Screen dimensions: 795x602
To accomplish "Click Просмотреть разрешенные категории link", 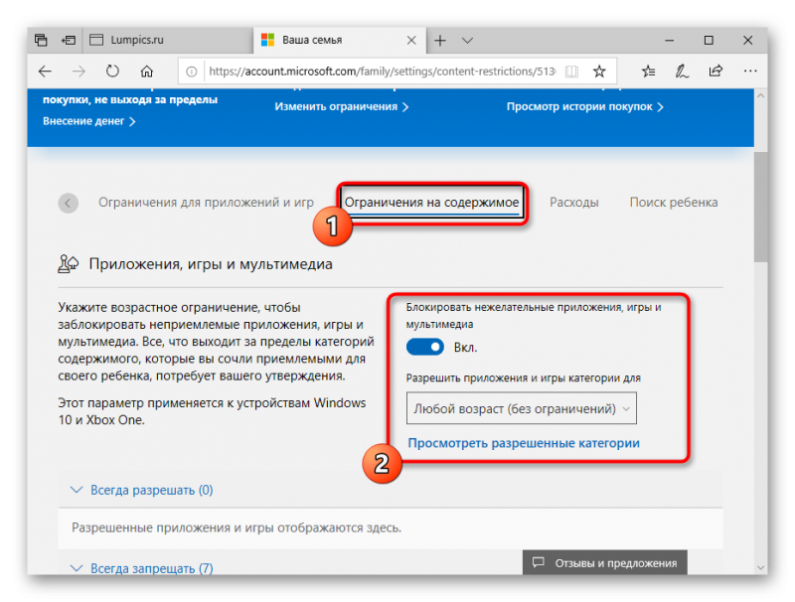I will click(524, 443).
